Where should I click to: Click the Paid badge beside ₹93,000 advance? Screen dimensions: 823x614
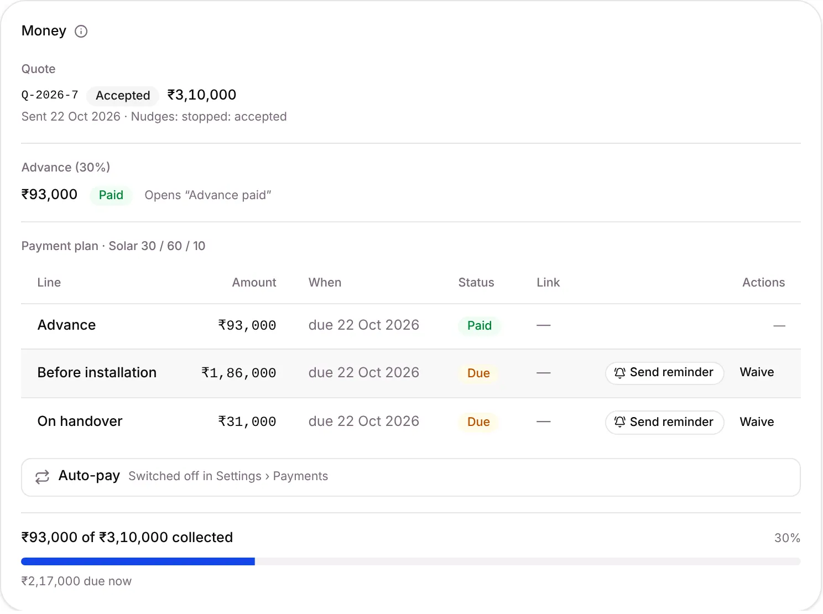[111, 195]
